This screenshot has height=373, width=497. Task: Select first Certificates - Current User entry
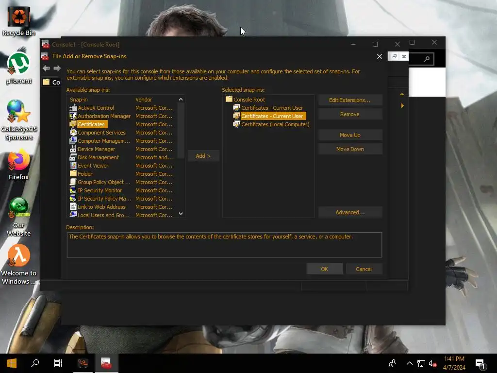tap(272, 108)
